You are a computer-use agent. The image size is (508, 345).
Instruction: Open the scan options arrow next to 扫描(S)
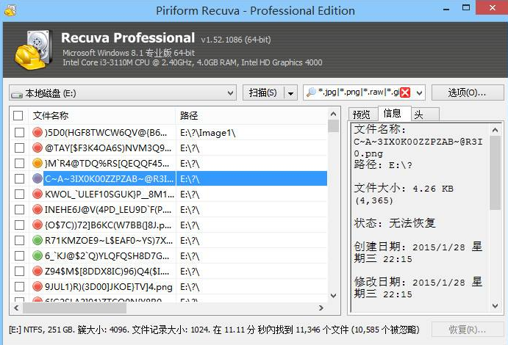coord(290,93)
